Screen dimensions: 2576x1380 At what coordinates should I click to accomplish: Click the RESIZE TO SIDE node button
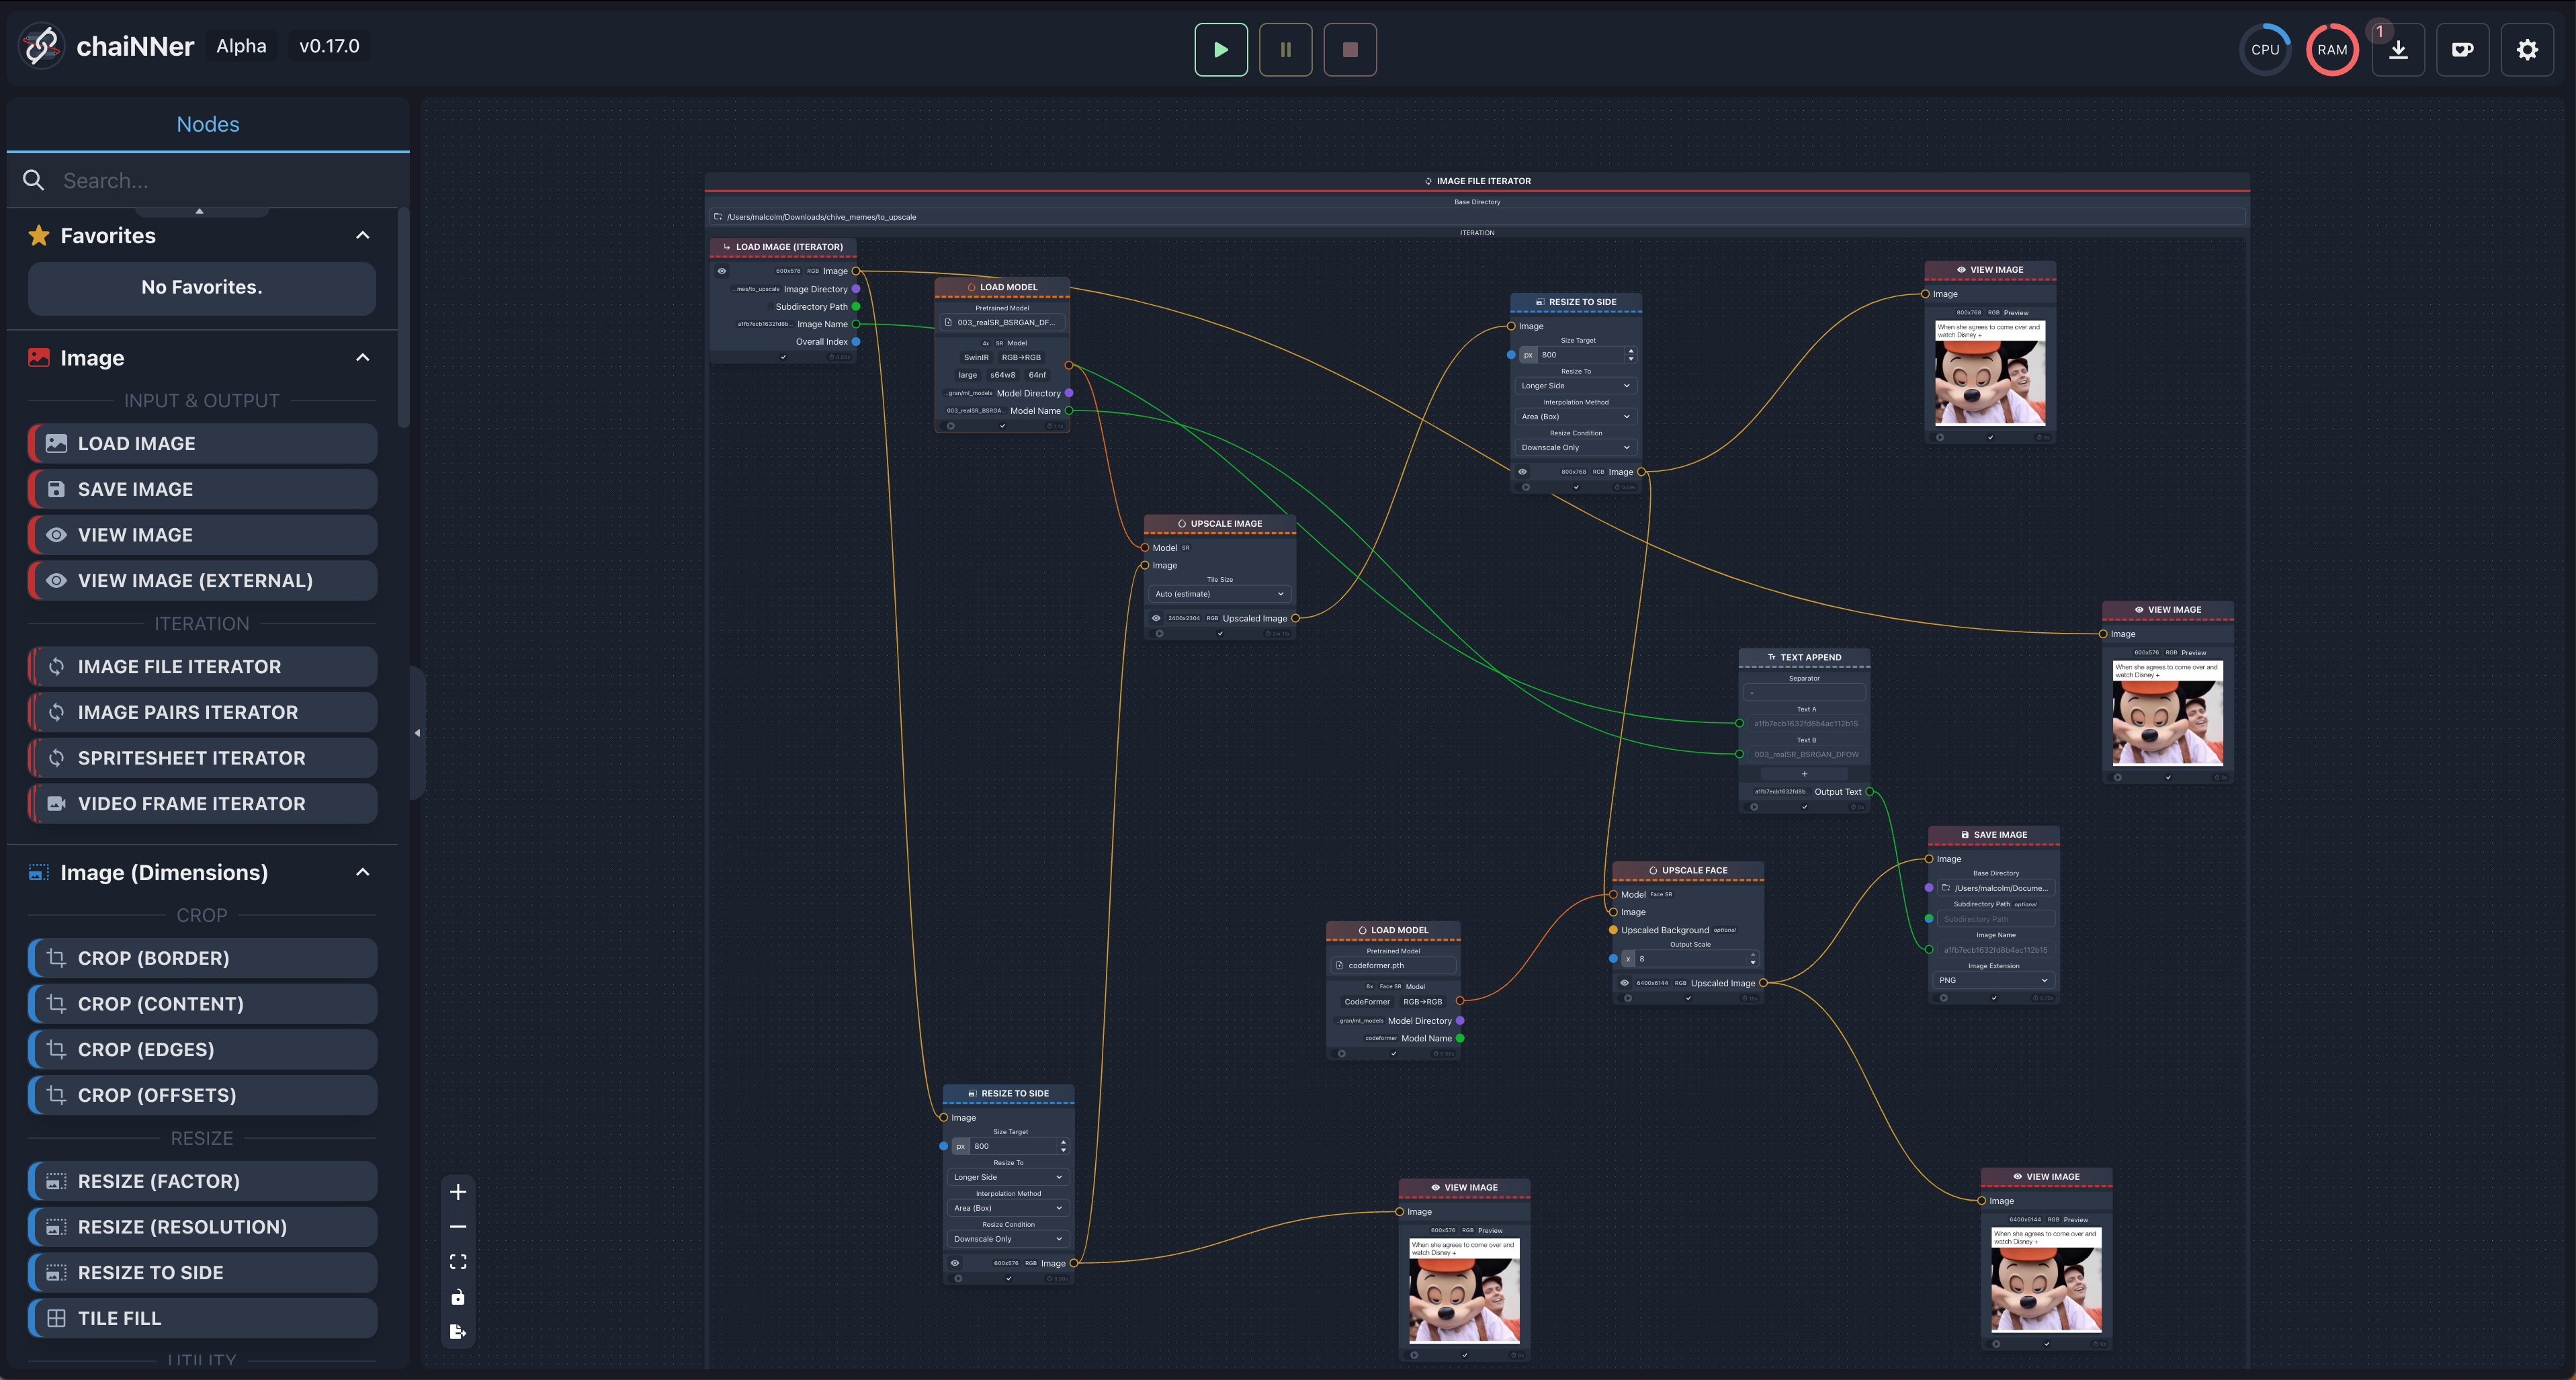[x=203, y=1272]
